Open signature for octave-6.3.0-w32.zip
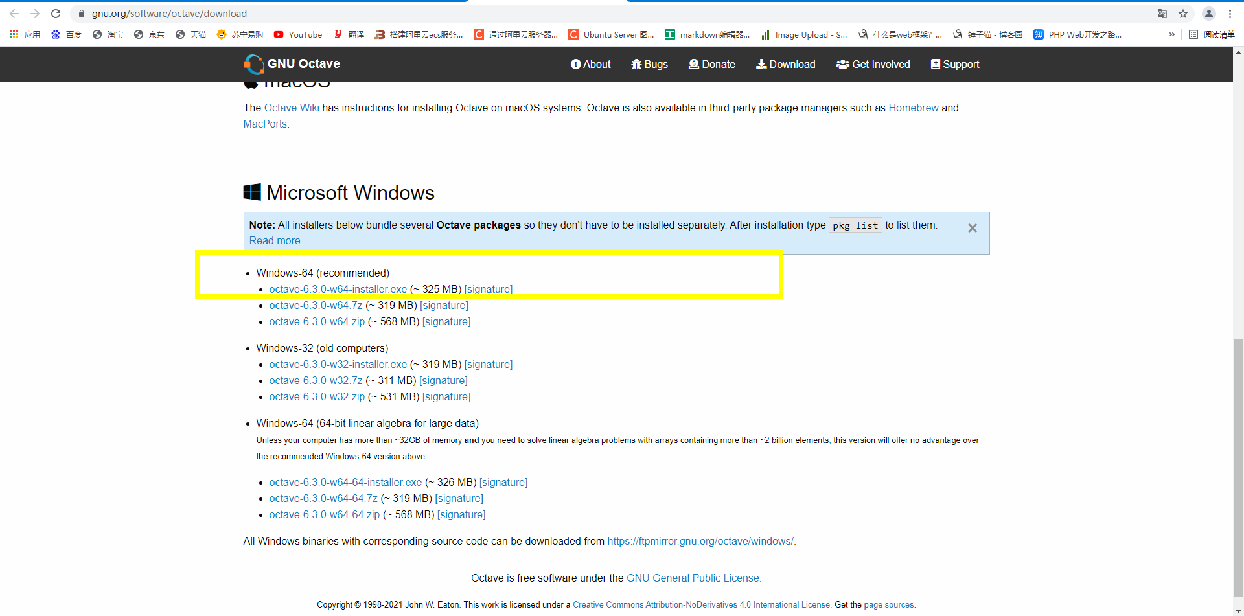Image resolution: width=1244 pixels, height=616 pixels. pos(446,396)
